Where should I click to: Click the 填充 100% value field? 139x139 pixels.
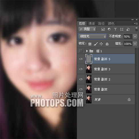pyautogui.click(x=128, y=44)
